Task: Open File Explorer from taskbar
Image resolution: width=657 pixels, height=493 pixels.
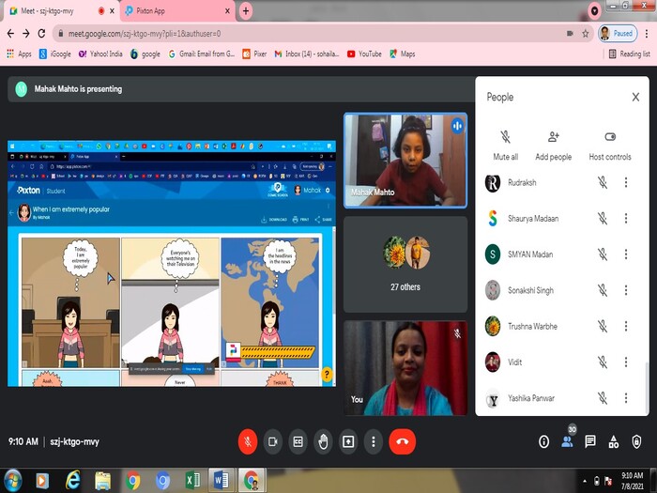Action: [102, 481]
